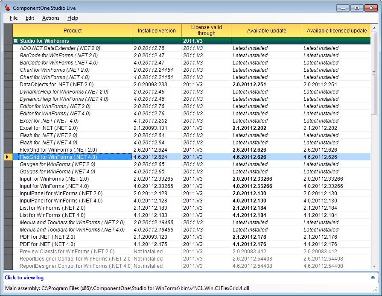Click available update 2.1.20112.202 in bold
The height and width of the screenshot is (296, 382).
249,128
